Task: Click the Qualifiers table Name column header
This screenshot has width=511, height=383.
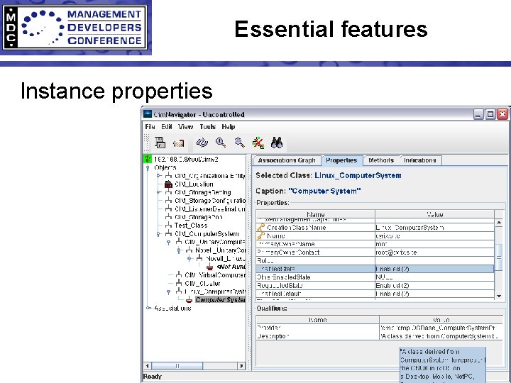Action: coord(318,320)
